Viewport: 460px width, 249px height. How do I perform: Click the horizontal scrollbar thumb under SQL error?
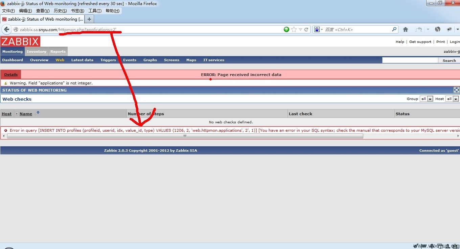[x=185, y=136]
